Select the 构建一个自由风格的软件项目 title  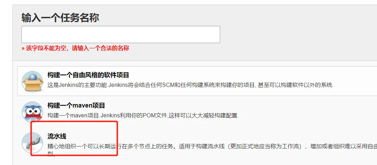tap(88, 75)
